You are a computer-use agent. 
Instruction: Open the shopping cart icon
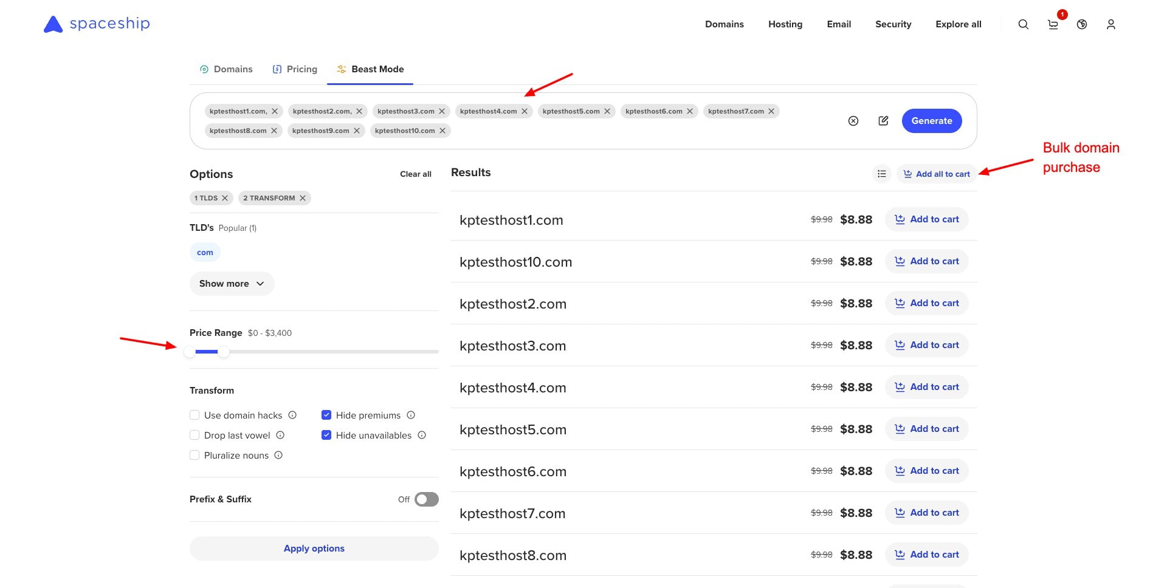(1053, 24)
